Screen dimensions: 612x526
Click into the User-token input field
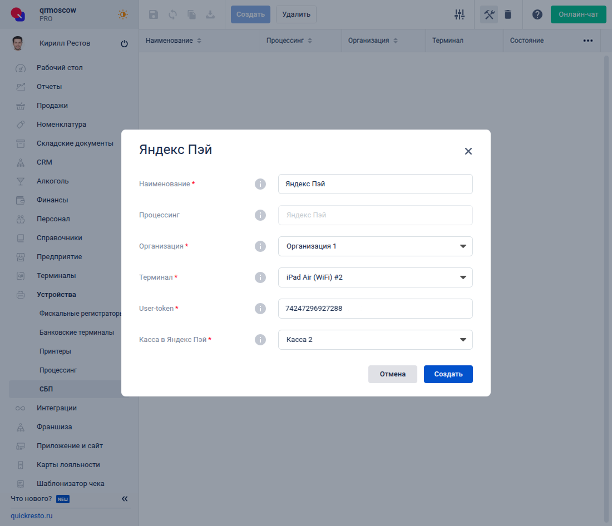pos(375,309)
